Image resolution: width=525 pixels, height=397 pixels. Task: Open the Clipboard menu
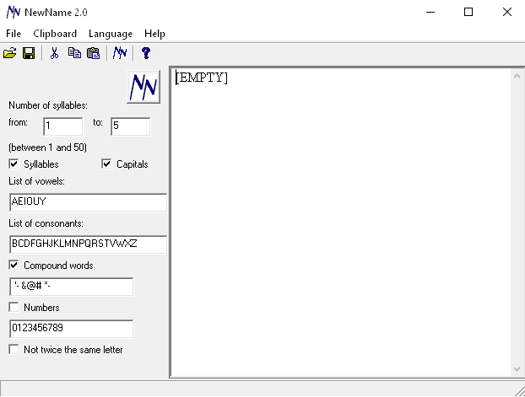coord(55,34)
